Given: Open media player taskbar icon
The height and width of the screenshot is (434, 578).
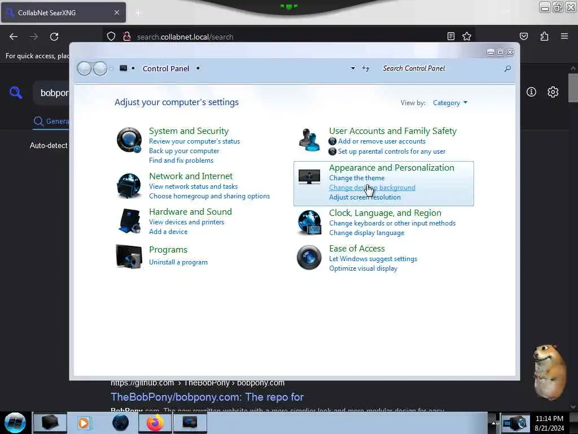Looking at the screenshot, I should 84,423.
